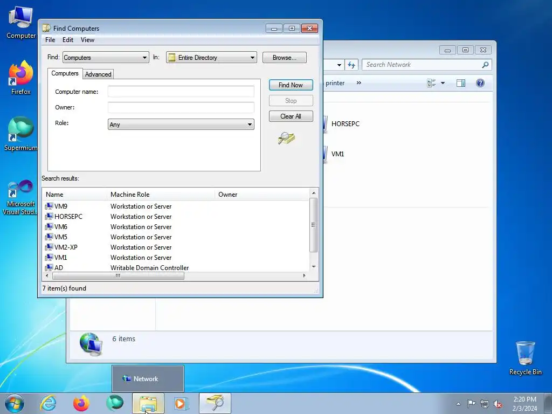Click Writable Domain Controller role text
The width and height of the screenshot is (552, 414).
(150, 268)
